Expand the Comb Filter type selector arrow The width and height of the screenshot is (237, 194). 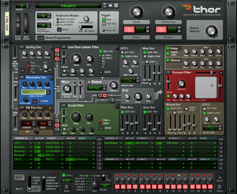64,106
